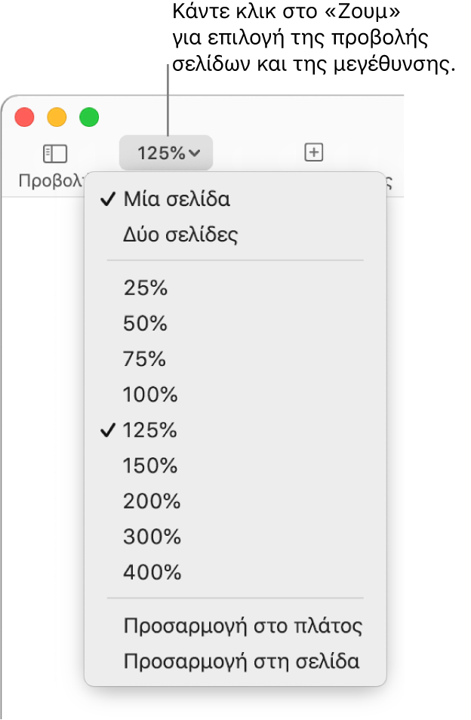This screenshot has height=720, width=471.
Task: Click the green full screen button
Action: 89,117
